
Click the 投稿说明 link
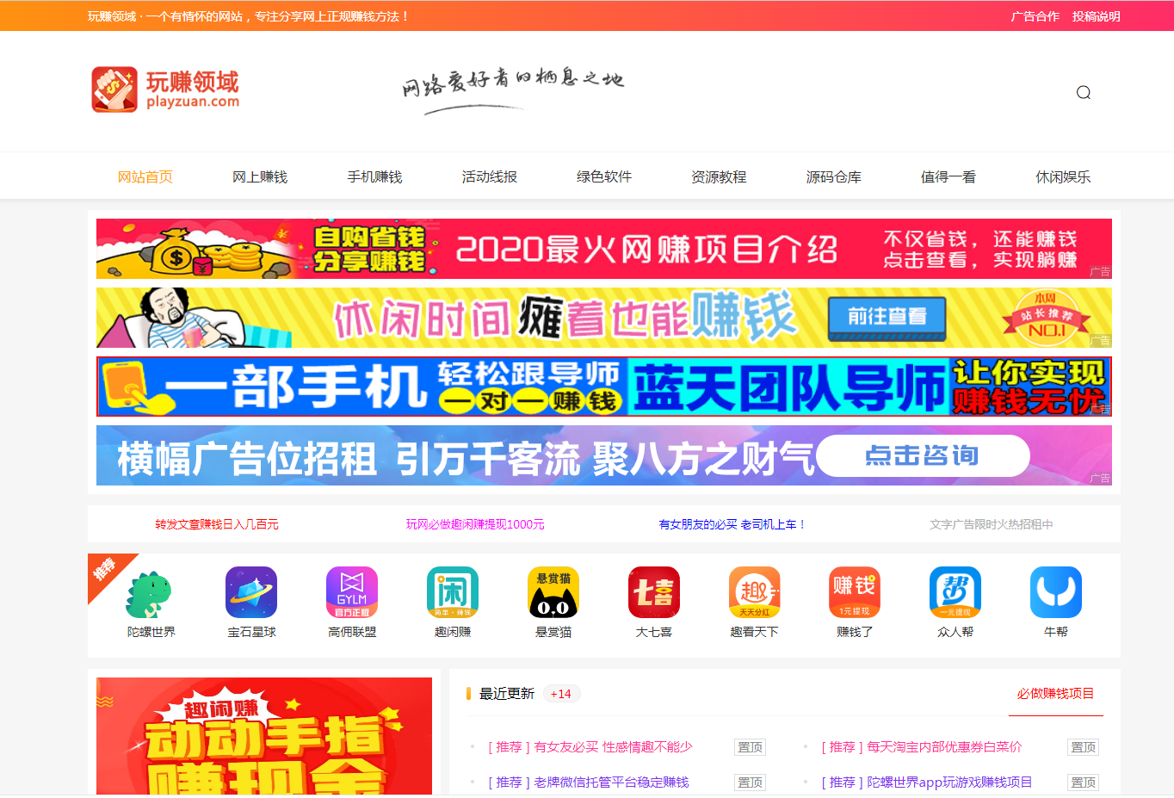coord(1096,16)
